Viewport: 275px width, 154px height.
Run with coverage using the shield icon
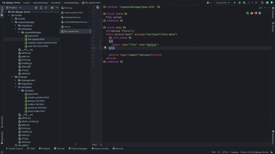(x=244, y=3)
